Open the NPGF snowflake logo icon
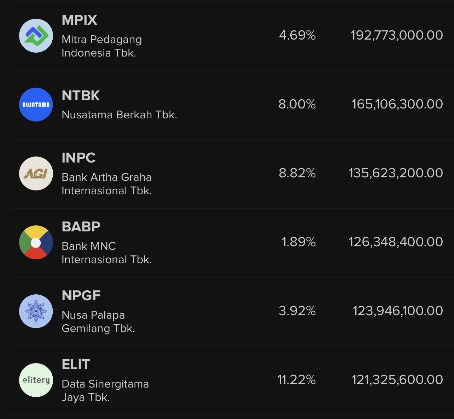Image resolution: width=454 pixels, height=419 pixels. tap(36, 311)
